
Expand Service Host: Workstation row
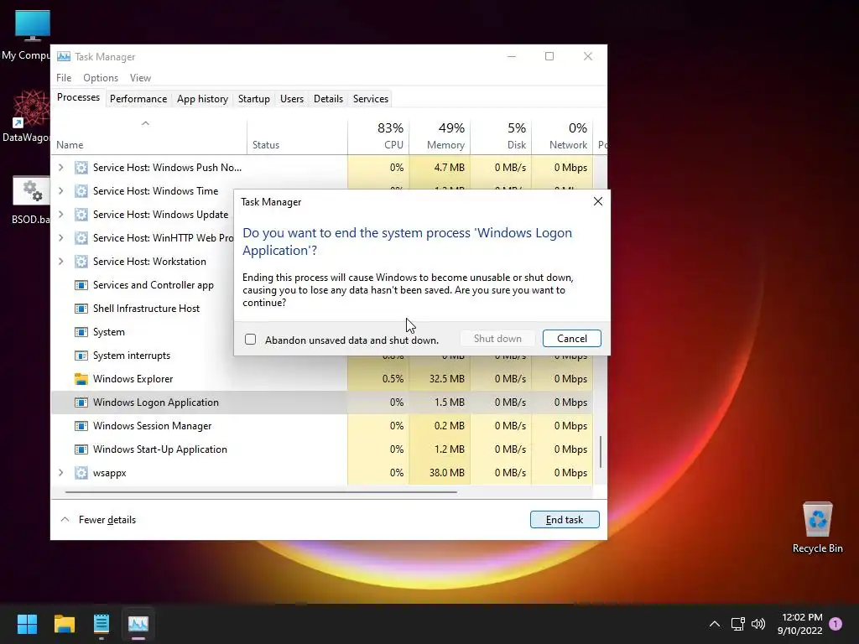60,262
